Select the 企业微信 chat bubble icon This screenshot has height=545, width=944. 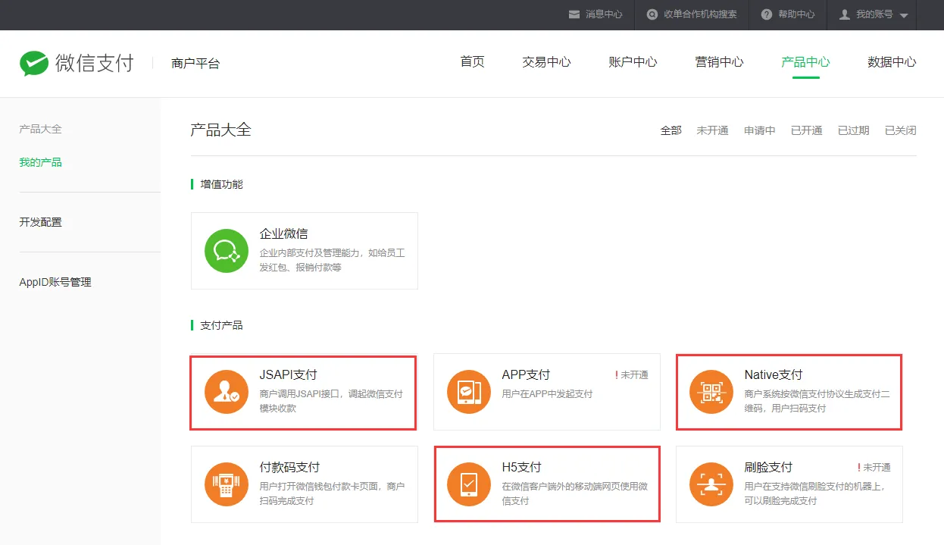click(x=226, y=250)
